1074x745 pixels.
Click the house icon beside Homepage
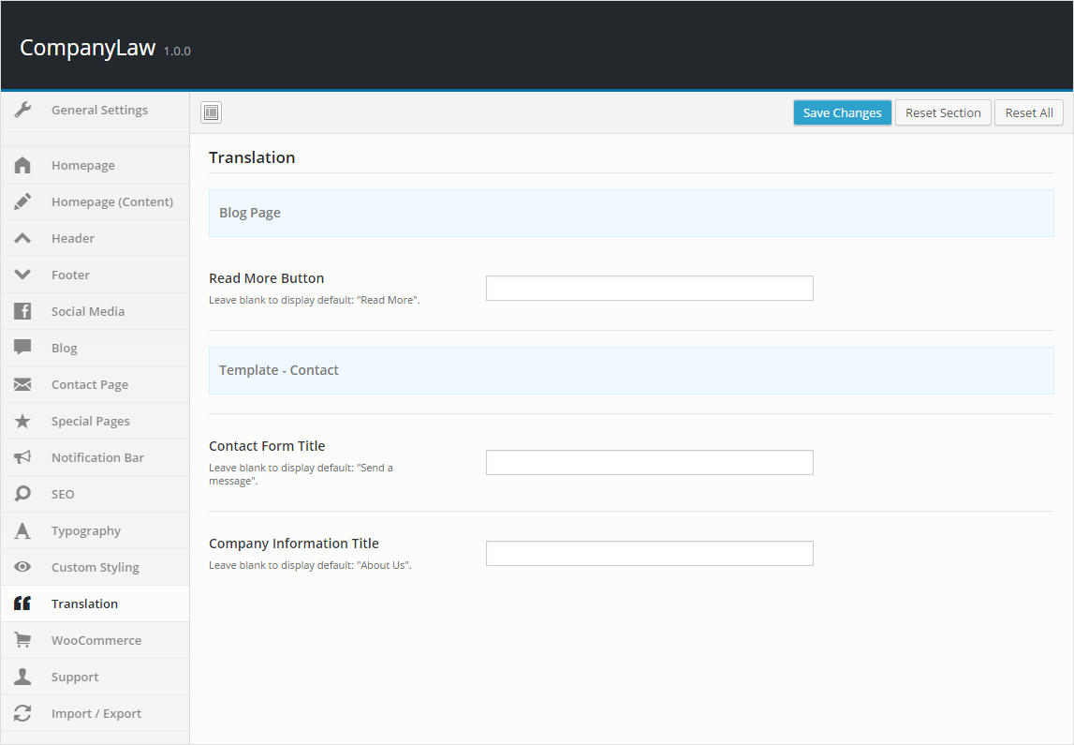pyautogui.click(x=22, y=166)
